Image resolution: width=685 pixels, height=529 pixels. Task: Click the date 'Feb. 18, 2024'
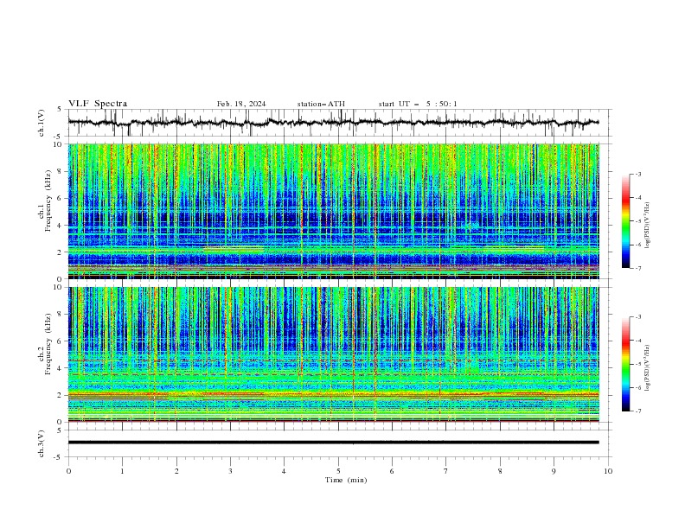241,104
